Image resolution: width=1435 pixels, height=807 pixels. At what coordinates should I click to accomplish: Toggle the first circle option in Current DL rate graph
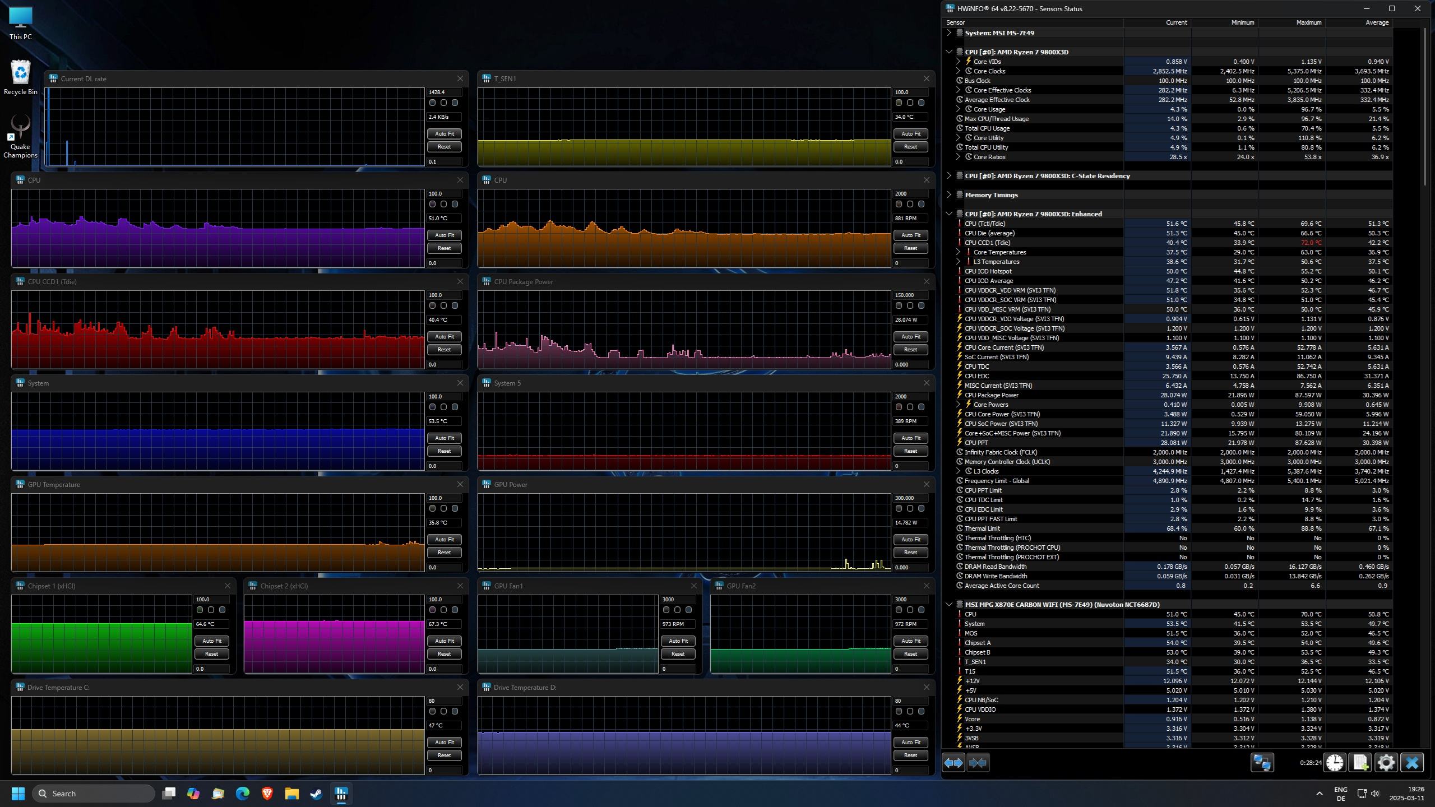pos(432,103)
